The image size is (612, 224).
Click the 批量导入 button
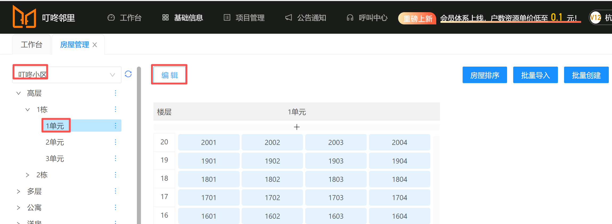pyautogui.click(x=535, y=75)
